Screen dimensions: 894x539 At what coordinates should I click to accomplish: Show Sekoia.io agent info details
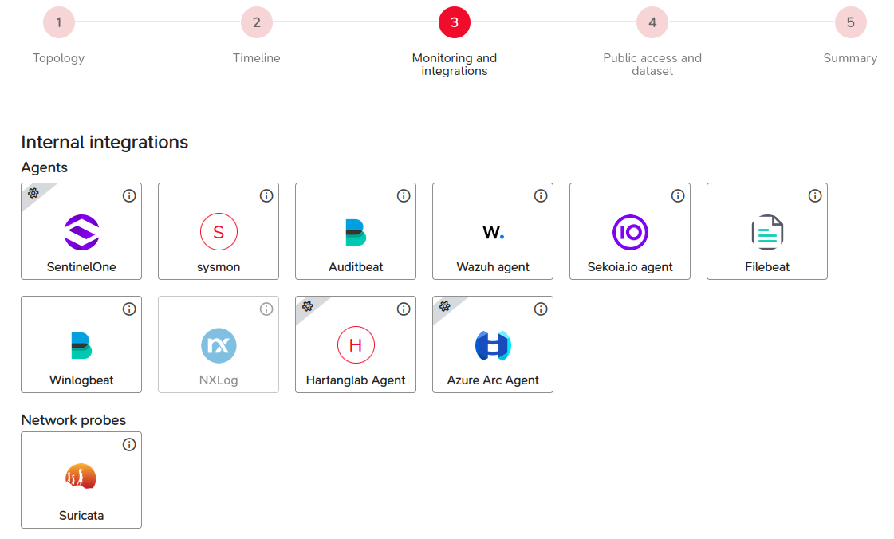coord(678,195)
